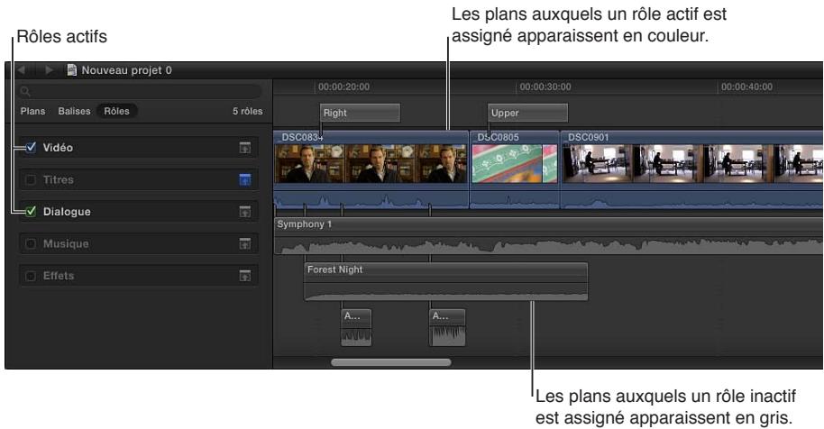Enable the Effets role checkbox

coord(31,276)
